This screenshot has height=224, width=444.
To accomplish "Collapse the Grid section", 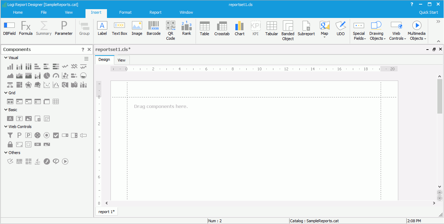I will pyautogui.click(x=6, y=93).
